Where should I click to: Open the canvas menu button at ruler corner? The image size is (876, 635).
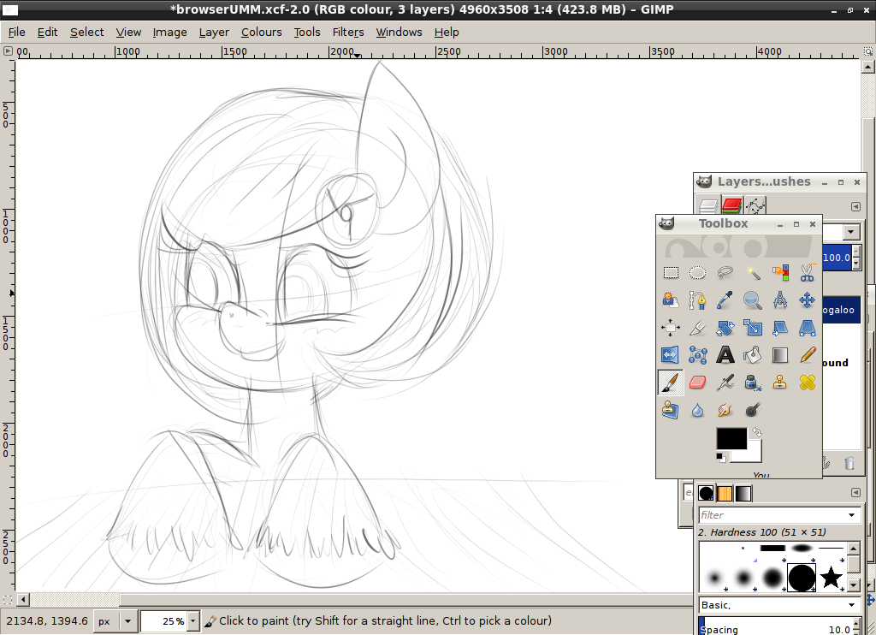[x=8, y=50]
